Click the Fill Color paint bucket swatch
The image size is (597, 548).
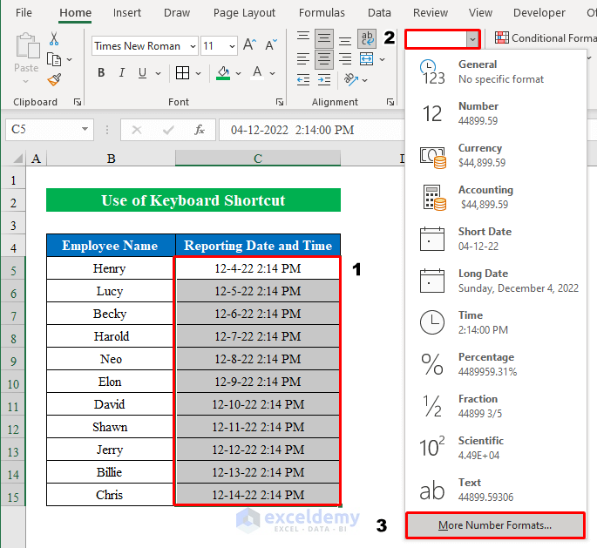[x=224, y=73]
